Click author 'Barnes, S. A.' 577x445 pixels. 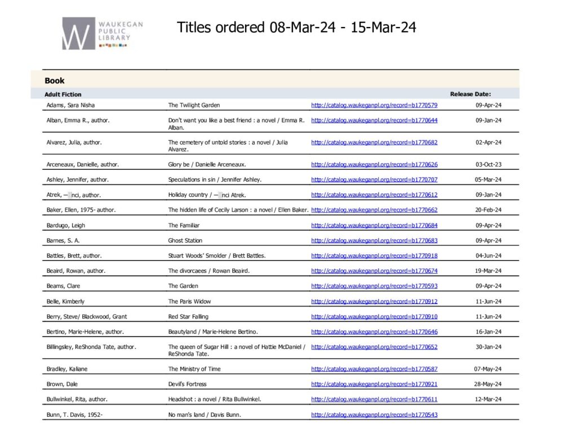coord(63,240)
